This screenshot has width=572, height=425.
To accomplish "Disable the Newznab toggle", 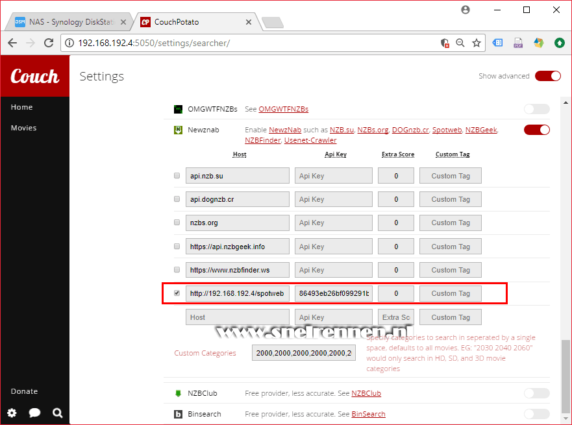I will (x=536, y=130).
